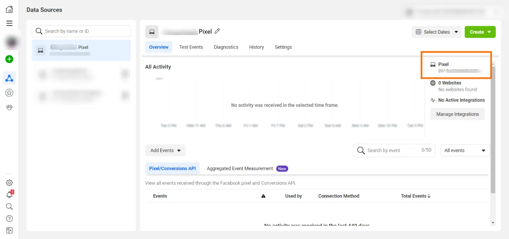Select the Events Manager triangle icon
Screen dimensions: 509x239
tap(9, 78)
